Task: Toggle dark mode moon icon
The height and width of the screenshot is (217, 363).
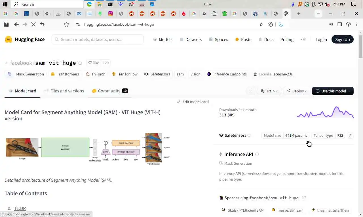Action: (x=281, y=24)
